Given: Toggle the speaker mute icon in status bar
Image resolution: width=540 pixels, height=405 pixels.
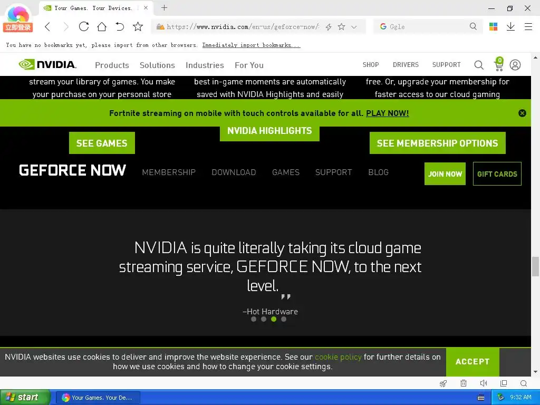Looking at the screenshot, I should click(x=484, y=383).
